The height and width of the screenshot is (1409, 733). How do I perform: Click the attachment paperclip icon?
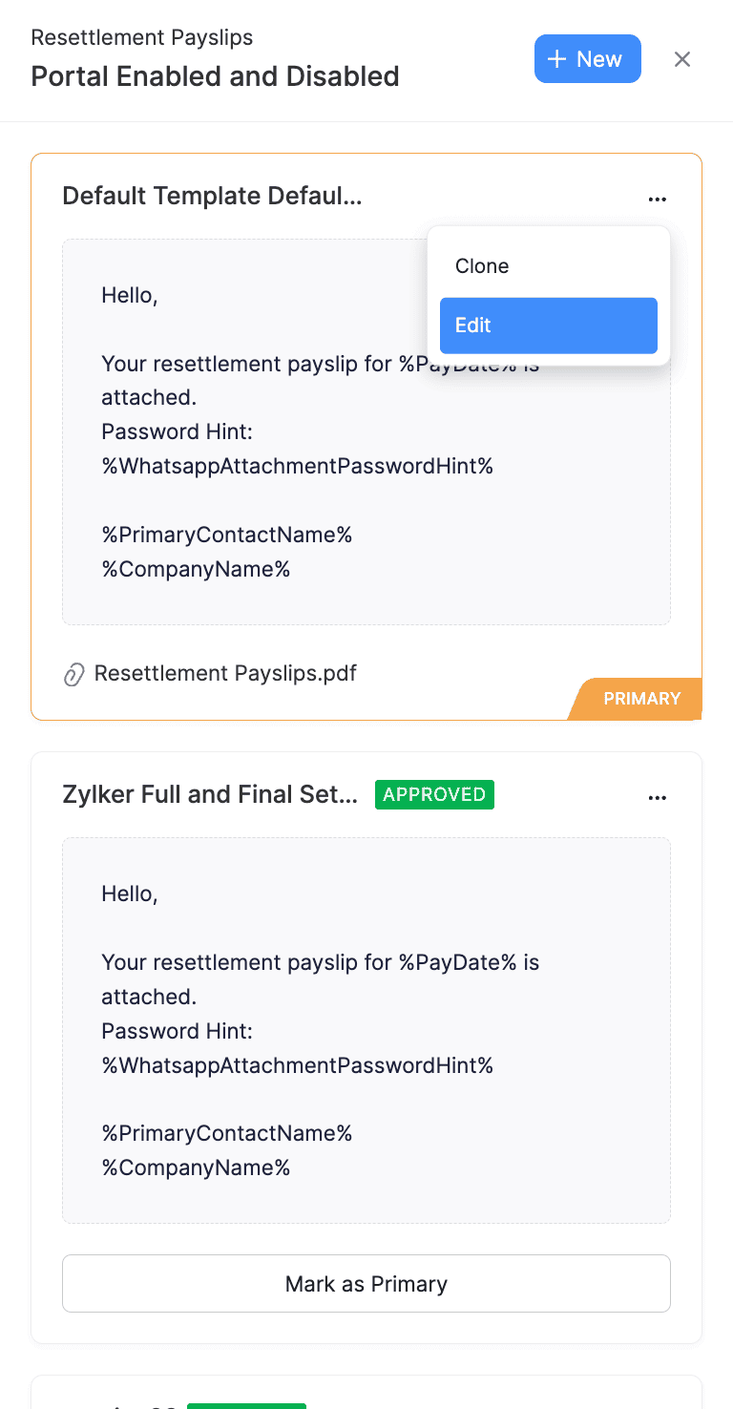click(x=74, y=674)
